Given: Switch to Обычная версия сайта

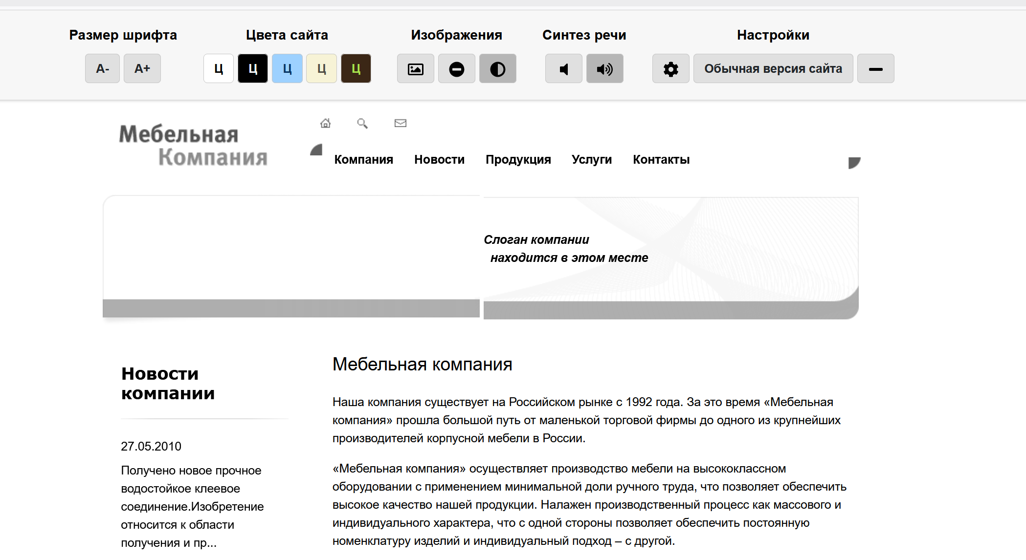Looking at the screenshot, I should point(773,69).
